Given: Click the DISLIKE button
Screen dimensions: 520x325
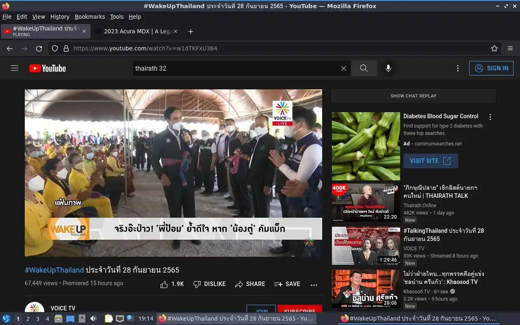Looking at the screenshot, I should (209, 284).
